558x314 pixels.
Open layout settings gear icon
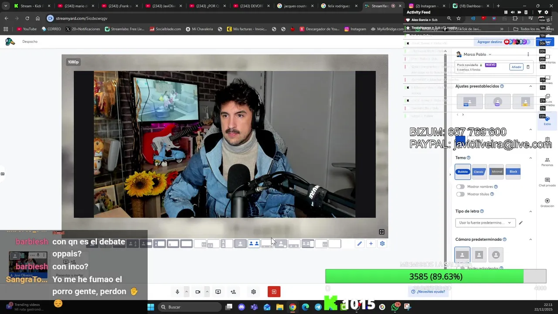point(382,244)
